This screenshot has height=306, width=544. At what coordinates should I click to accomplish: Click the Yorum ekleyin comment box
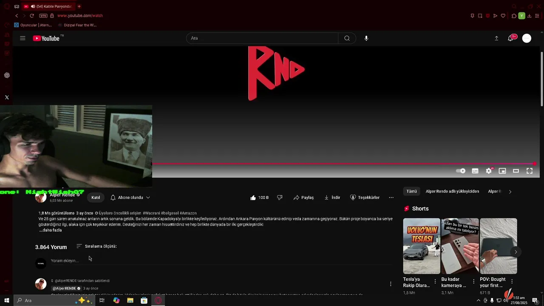[x=221, y=261]
